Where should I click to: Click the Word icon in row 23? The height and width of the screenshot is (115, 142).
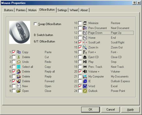pyautogui.click(x=85, y=86)
